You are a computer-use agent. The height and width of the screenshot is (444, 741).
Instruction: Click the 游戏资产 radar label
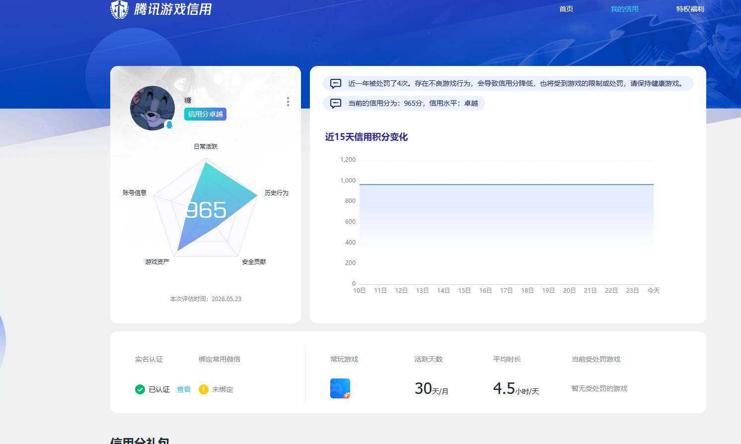pyautogui.click(x=157, y=261)
